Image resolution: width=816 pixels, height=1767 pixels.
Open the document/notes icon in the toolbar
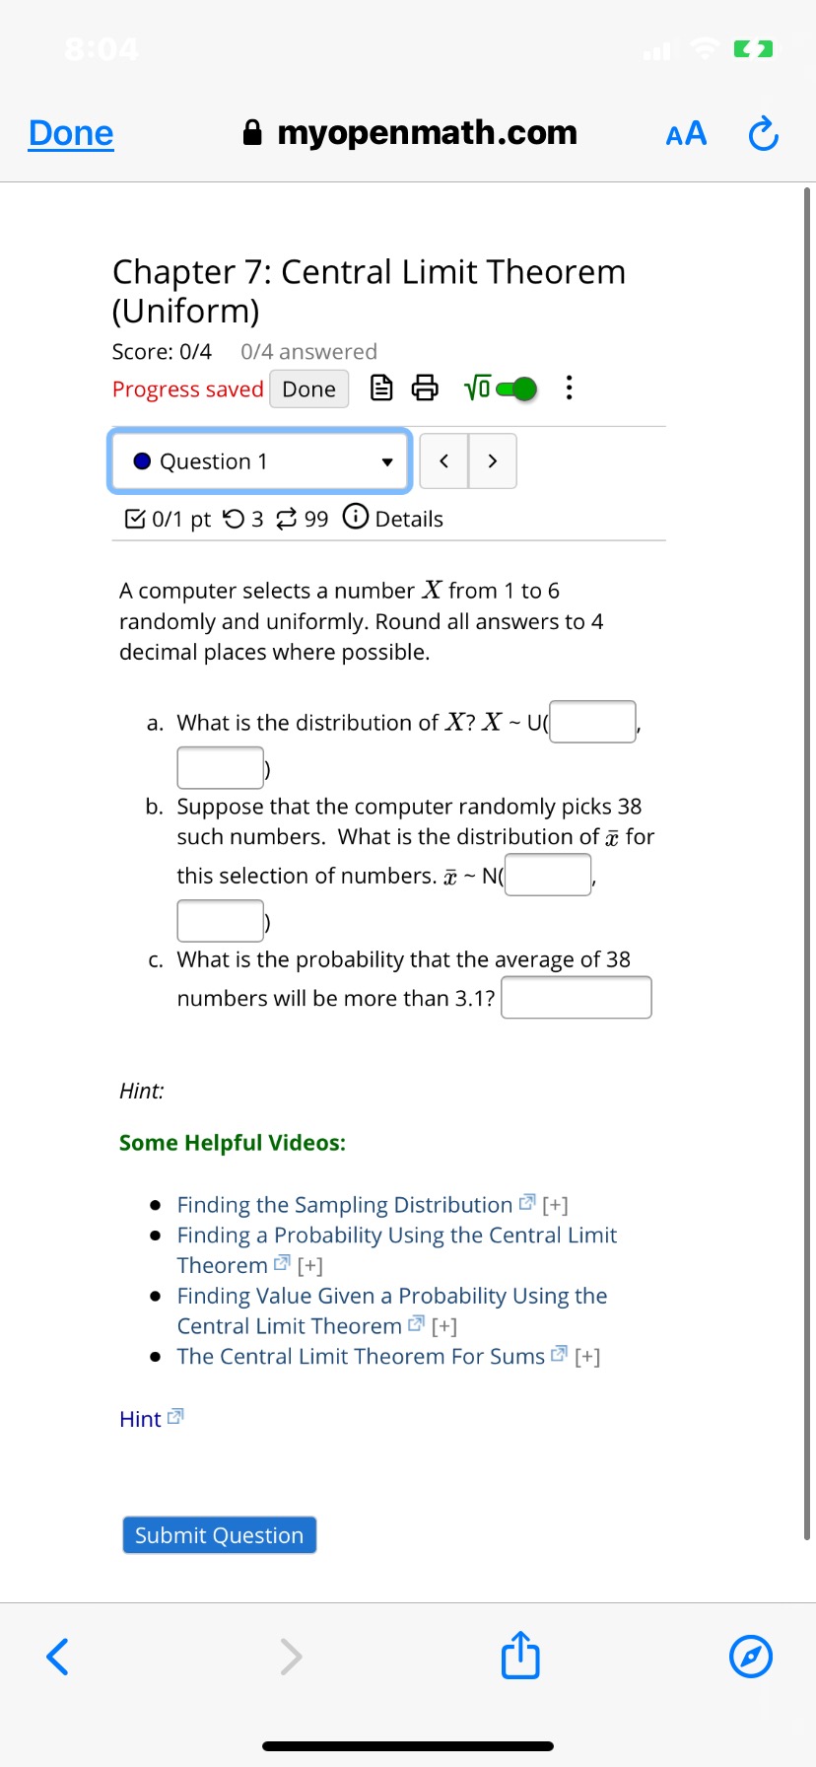[381, 388]
